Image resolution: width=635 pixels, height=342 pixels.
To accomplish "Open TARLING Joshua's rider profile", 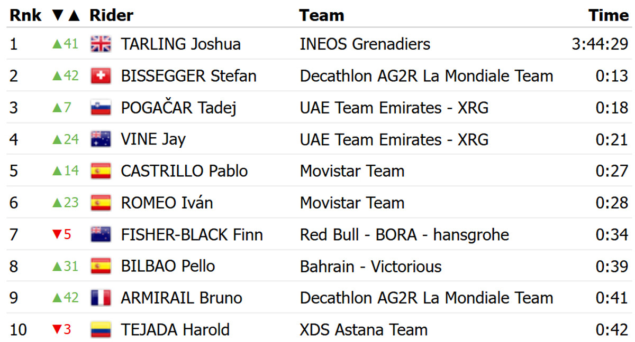I will point(180,44).
